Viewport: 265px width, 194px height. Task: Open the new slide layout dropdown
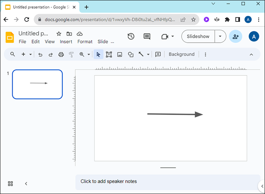click(x=30, y=54)
